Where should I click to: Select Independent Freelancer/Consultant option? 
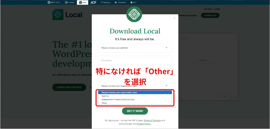118,99
